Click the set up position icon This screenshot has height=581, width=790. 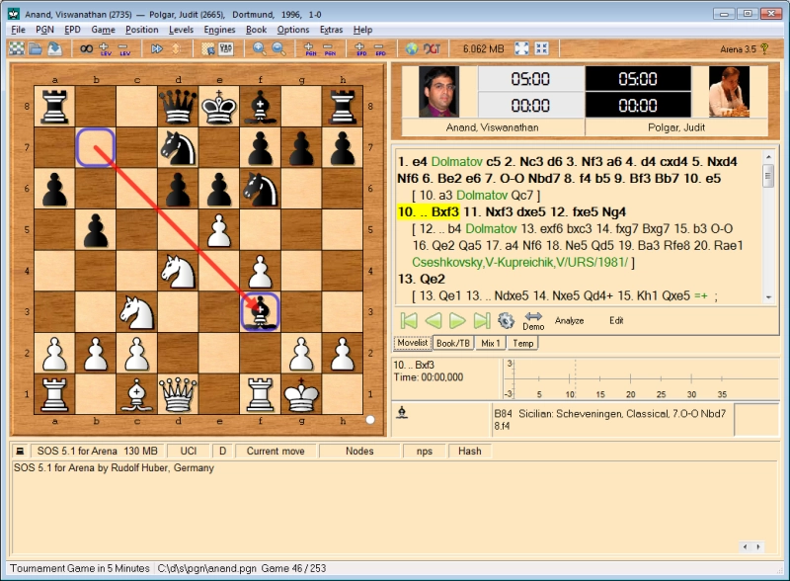pyautogui.click(x=207, y=49)
